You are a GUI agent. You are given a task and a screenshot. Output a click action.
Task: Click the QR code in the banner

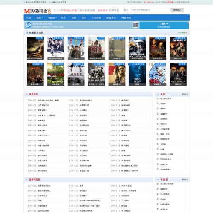pyautogui.click(x=135, y=25)
